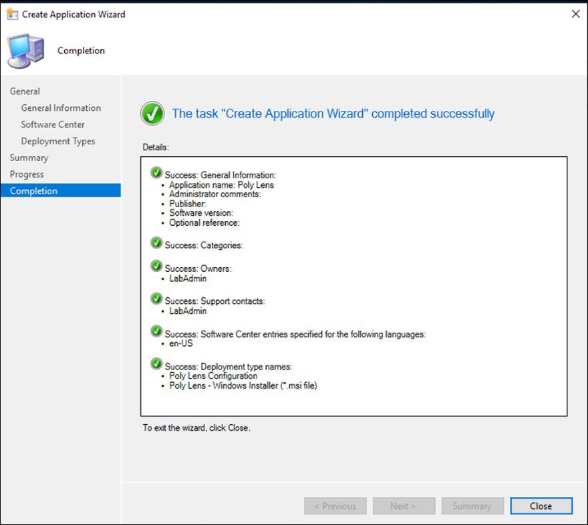Viewport: 588px width, 525px height.
Task: Click the 'completed successfully' heading text
Action: 333,114
